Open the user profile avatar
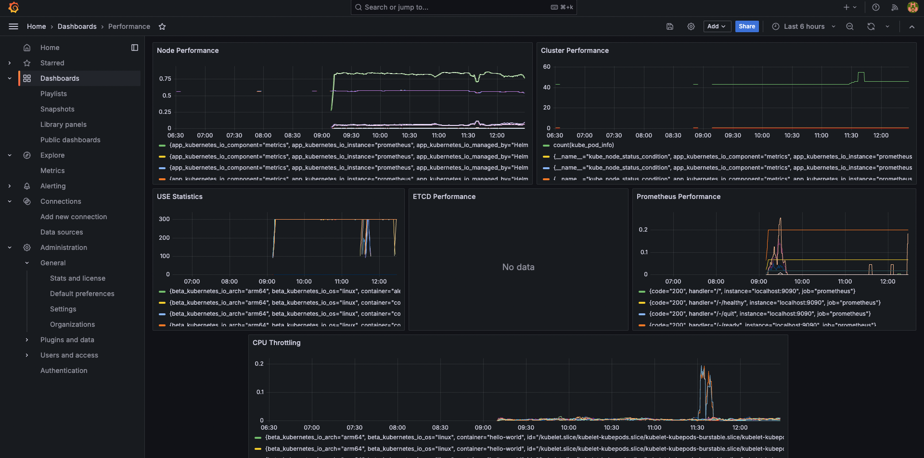 (912, 7)
